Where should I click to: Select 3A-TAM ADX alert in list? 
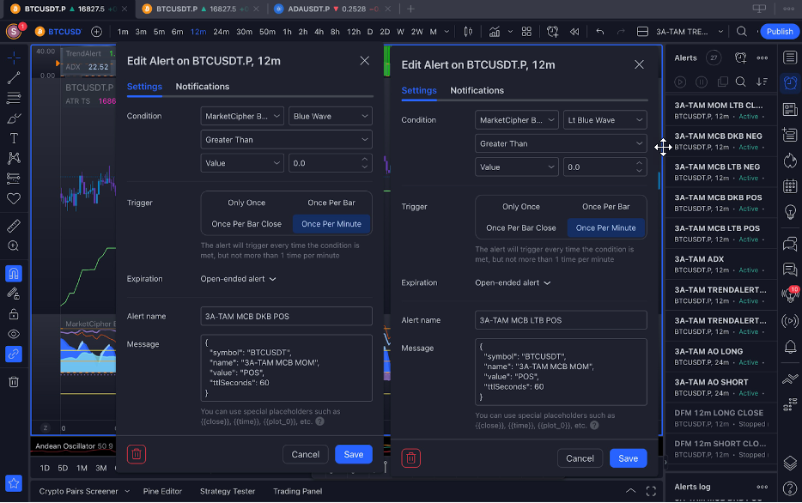(x=721, y=264)
